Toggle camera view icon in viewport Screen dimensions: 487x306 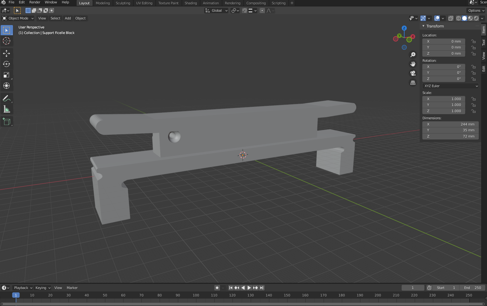(413, 73)
